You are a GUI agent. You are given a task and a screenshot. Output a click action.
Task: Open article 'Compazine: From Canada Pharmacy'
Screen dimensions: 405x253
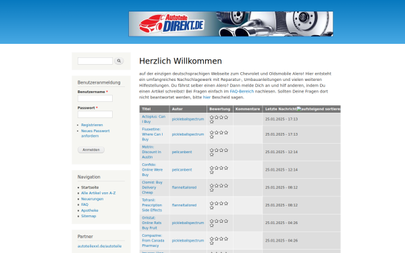coord(153,241)
